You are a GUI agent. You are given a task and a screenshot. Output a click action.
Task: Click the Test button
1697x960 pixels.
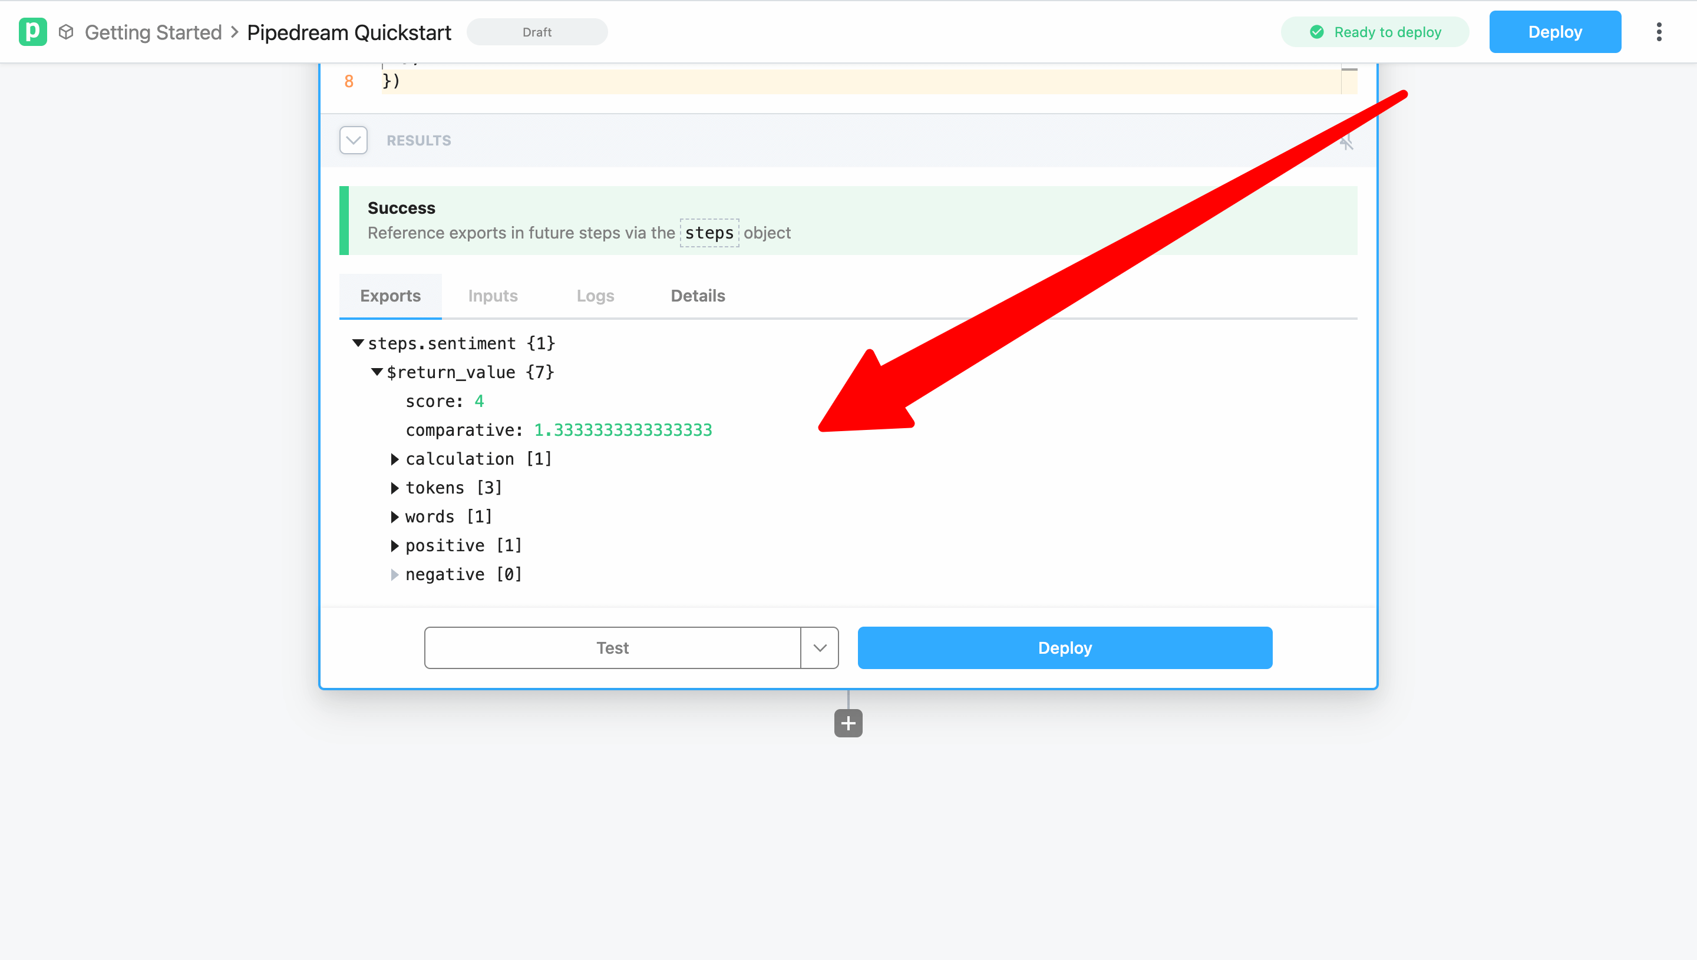(x=612, y=647)
